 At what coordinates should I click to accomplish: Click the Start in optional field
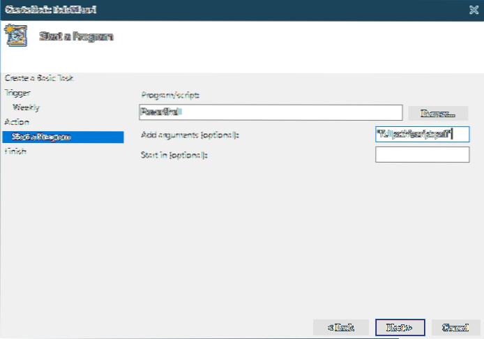[422, 154]
